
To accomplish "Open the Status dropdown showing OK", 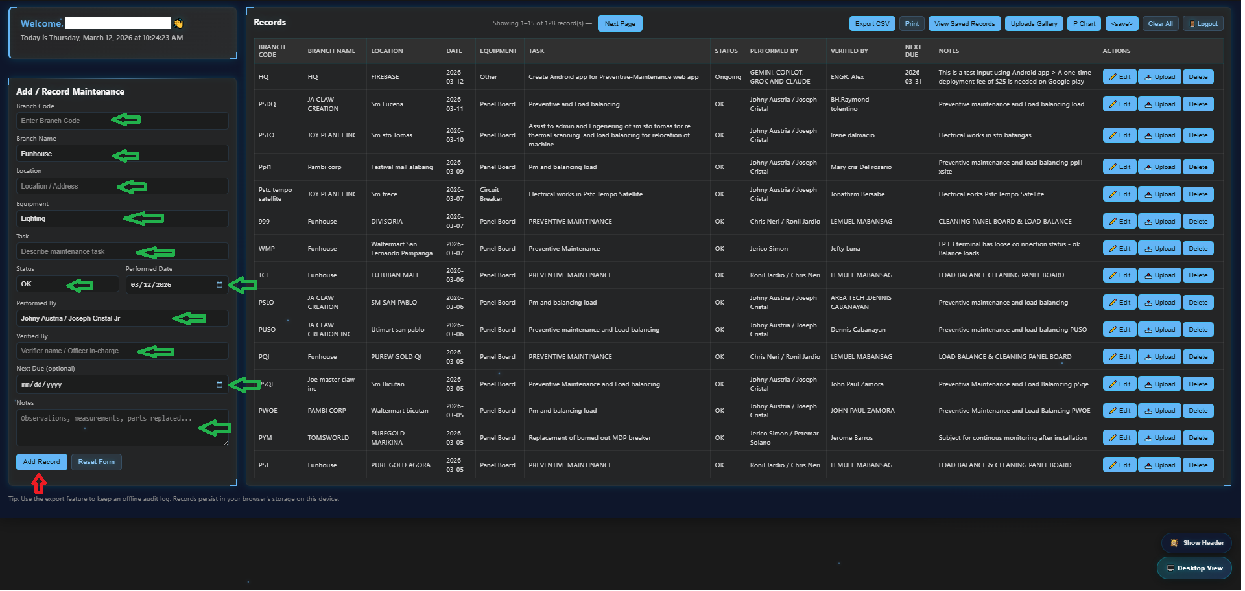I will click(x=67, y=284).
